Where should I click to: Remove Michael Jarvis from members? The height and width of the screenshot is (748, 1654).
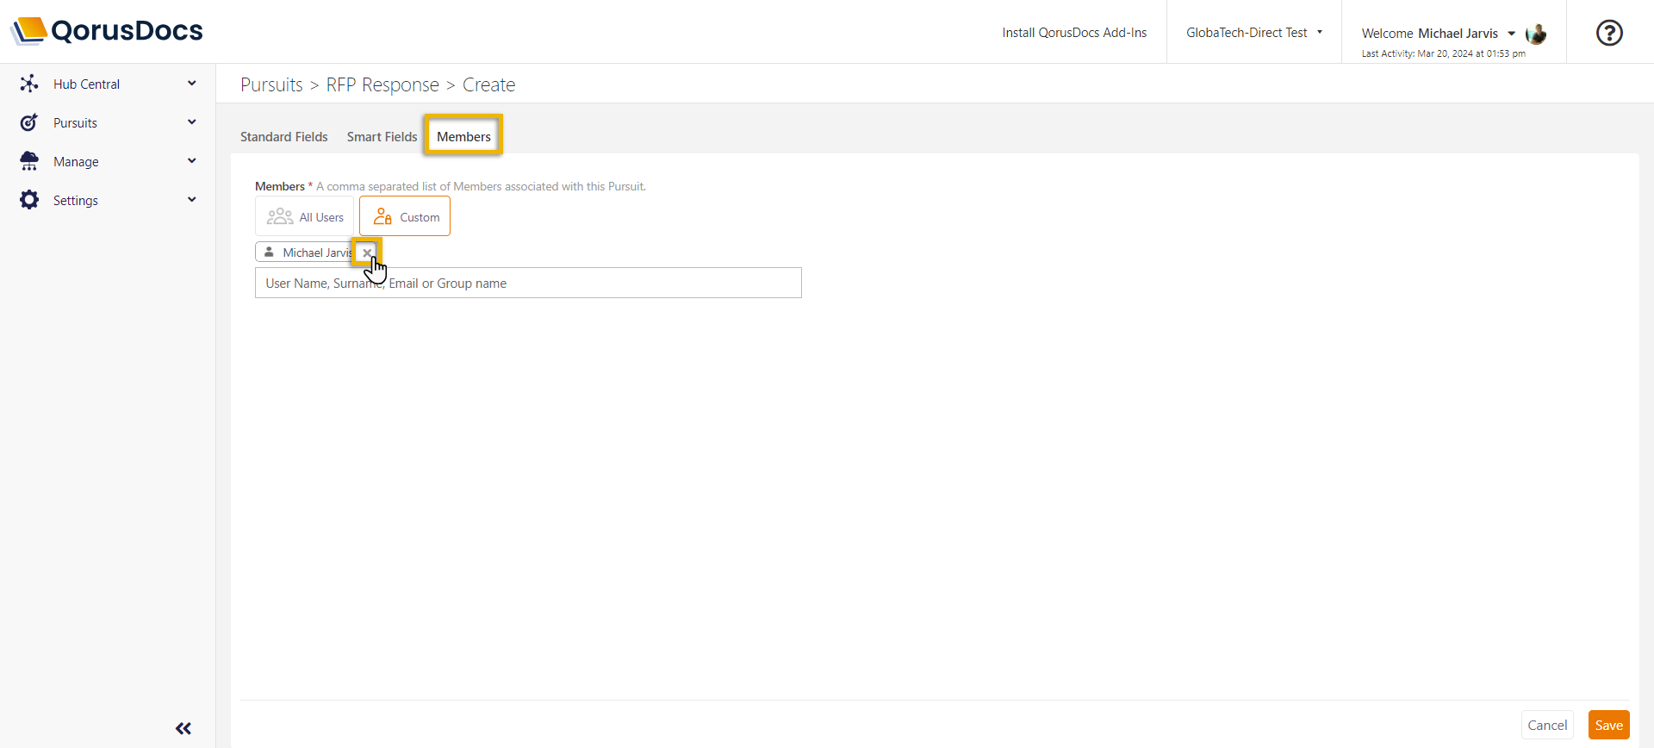pos(367,252)
